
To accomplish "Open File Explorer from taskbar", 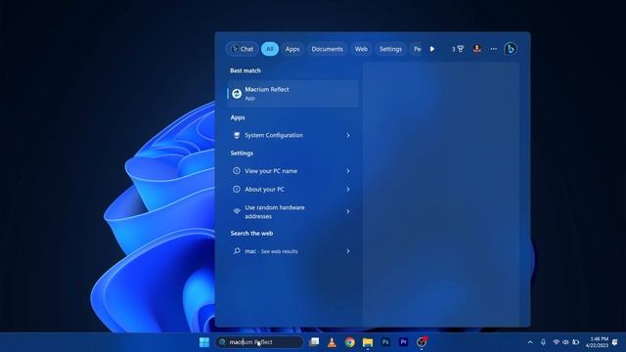I will 368,342.
